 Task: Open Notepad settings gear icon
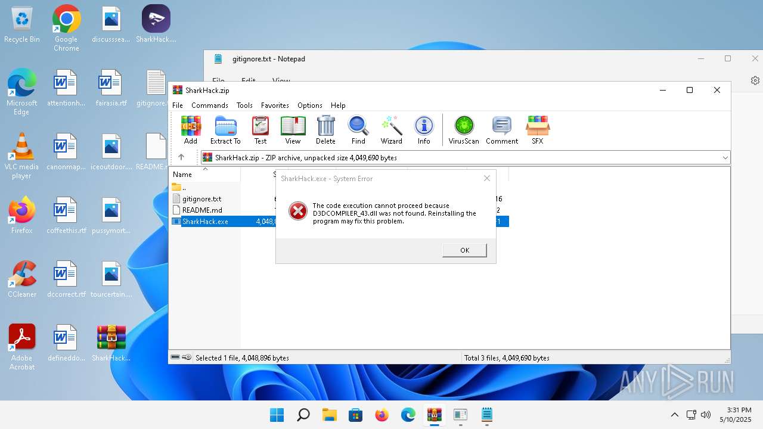point(755,80)
